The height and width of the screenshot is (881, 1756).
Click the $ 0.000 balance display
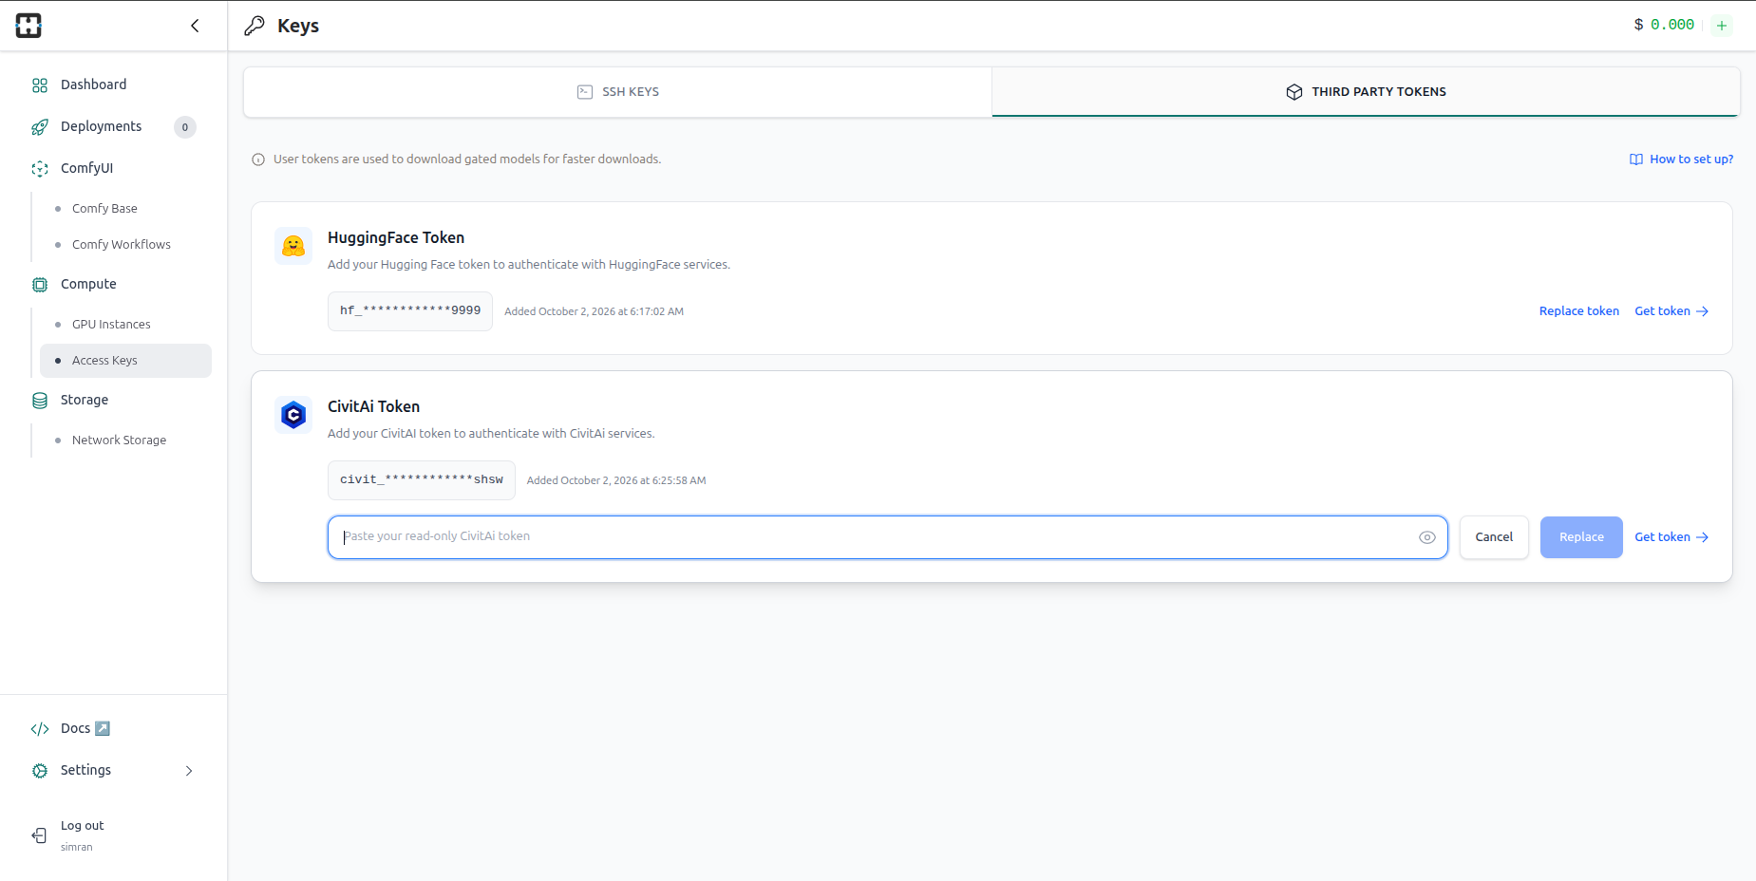(1664, 25)
